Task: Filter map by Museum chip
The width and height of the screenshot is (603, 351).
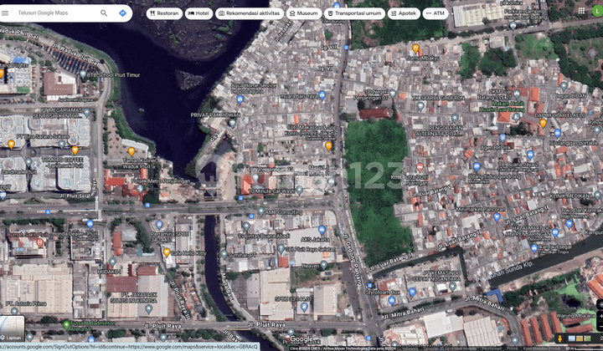Action: 304,13
